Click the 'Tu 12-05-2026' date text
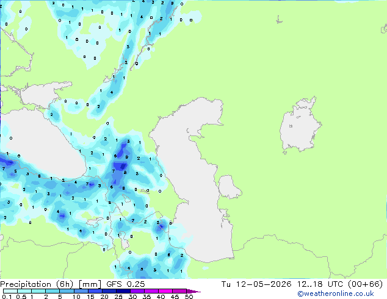 point(256,284)
